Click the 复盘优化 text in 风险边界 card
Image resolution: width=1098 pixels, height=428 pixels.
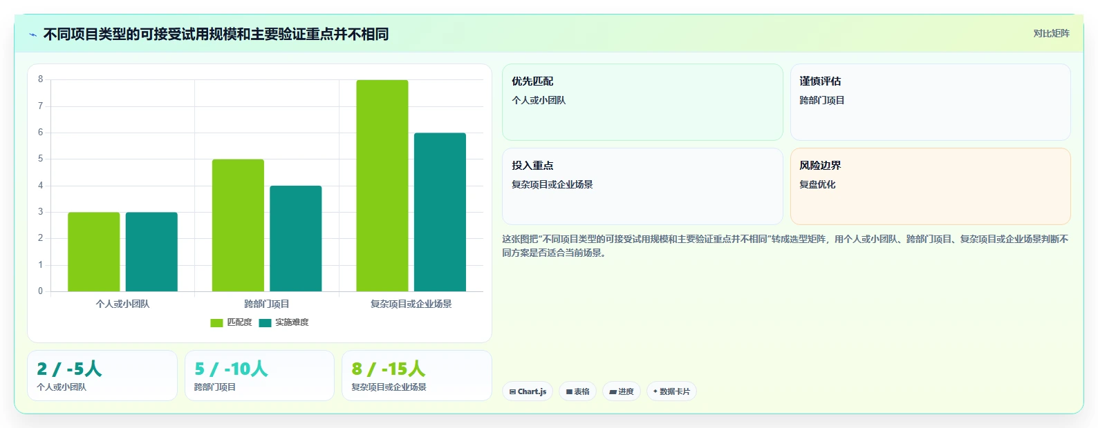[817, 184]
